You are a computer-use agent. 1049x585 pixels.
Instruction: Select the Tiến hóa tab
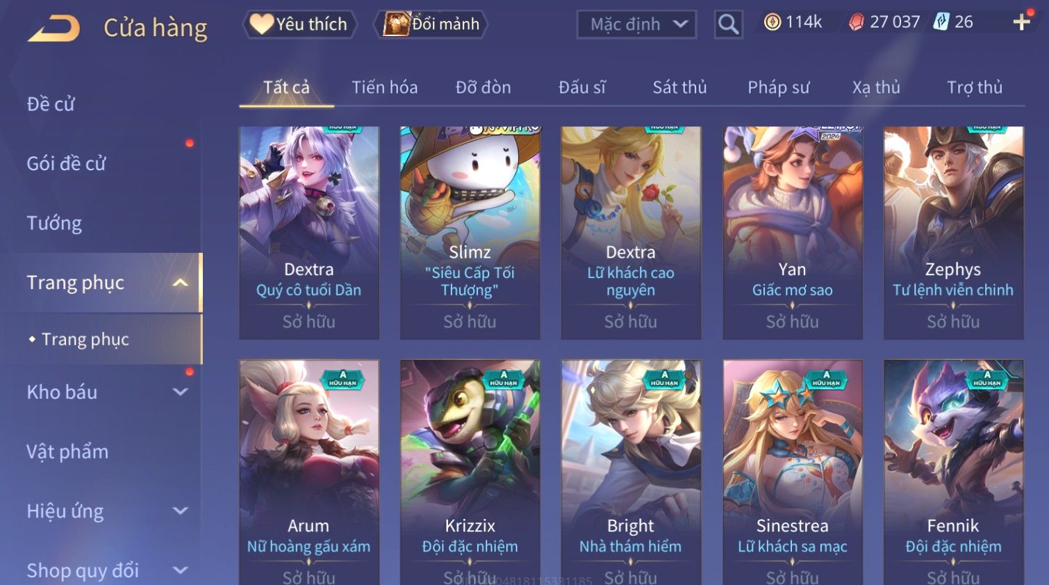coord(384,88)
